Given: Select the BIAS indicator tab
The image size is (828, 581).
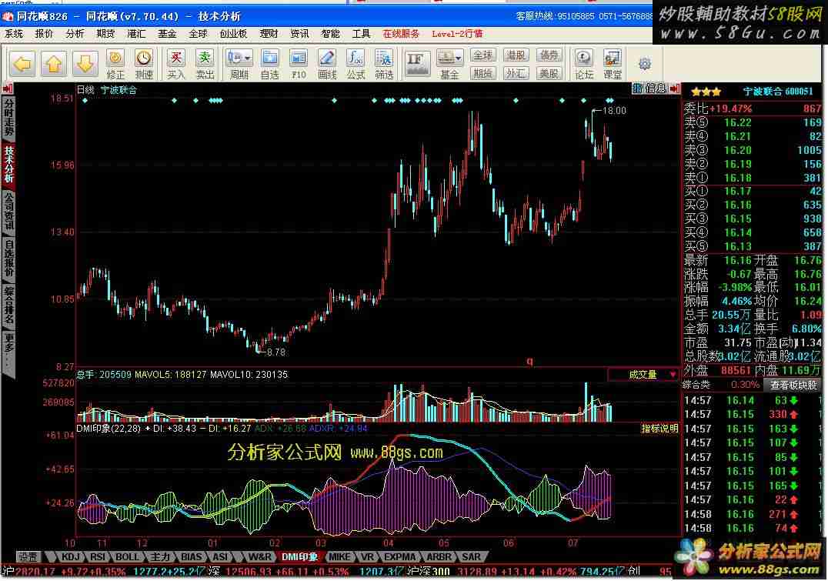Looking at the screenshot, I should pos(191,556).
